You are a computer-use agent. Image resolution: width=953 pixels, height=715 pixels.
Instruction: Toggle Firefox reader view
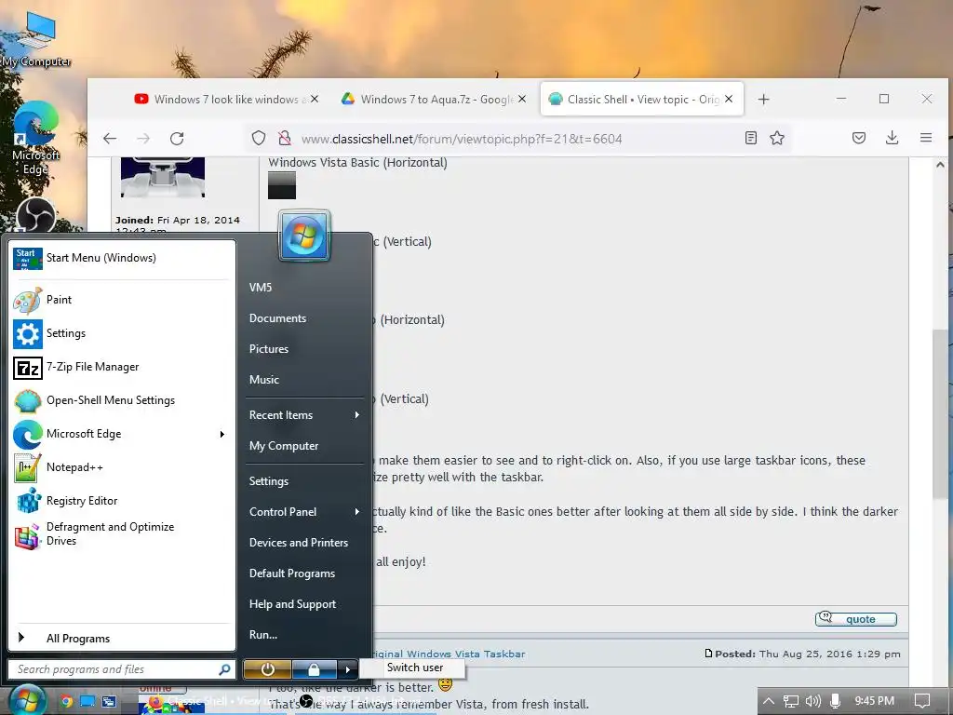[751, 138]
